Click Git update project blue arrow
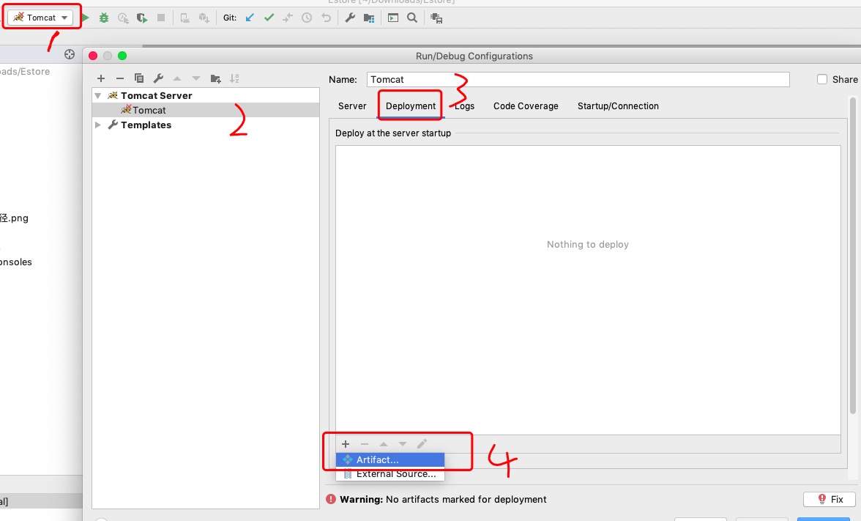861x521 pixels. tap(250, 18)
